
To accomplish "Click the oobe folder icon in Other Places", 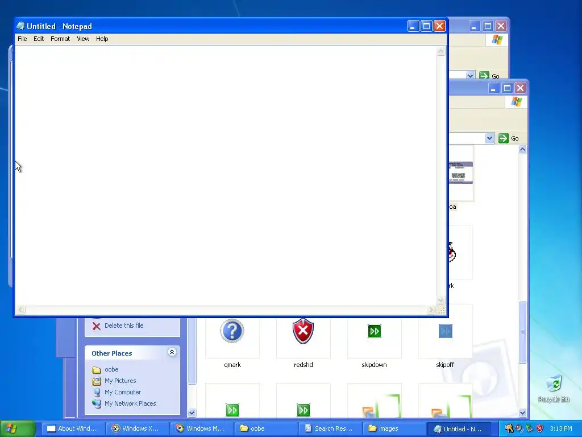I will tap(97, 370).
